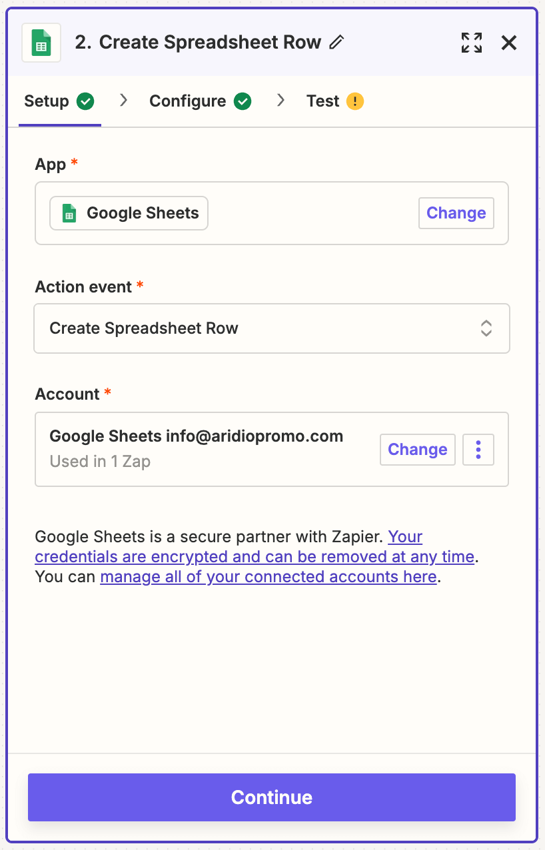Switch to the Configure tab
The image size is (545, 850).
188,101
